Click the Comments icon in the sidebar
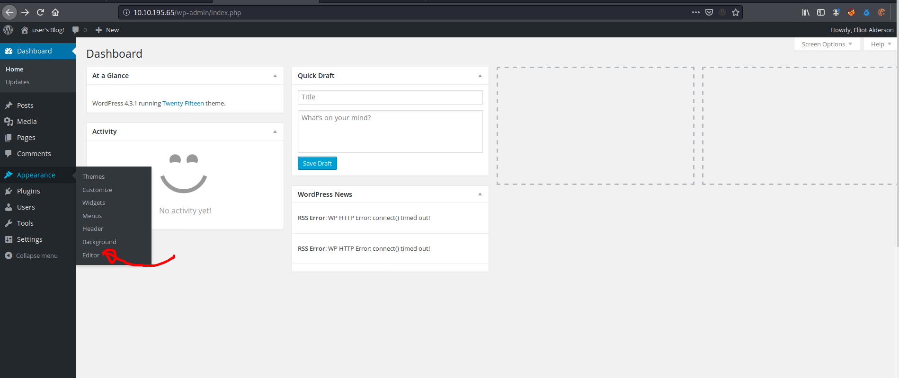Image resolution: width=899 pixels, height=378 pixels. click(9, 154)
